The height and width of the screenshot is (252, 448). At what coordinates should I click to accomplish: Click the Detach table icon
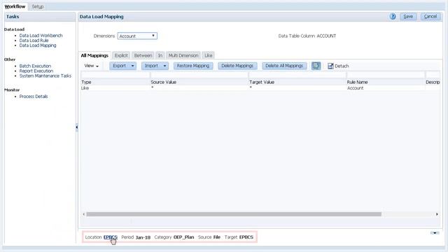[x=338, y=66]
